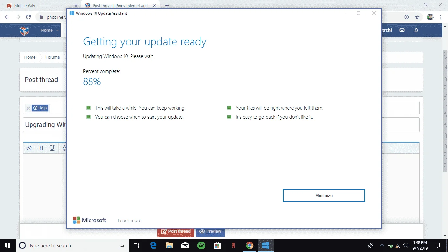This screenshot has width=448, height=252.
Task: Click Home breadcrumb link
Action: click(30, 57)
